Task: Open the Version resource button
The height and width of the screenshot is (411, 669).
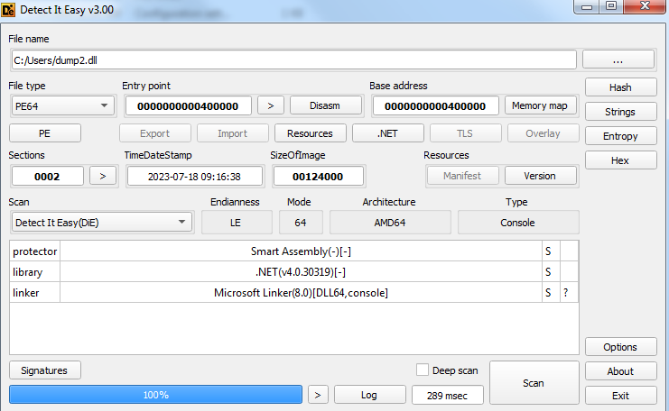Action: coord(540,176)
